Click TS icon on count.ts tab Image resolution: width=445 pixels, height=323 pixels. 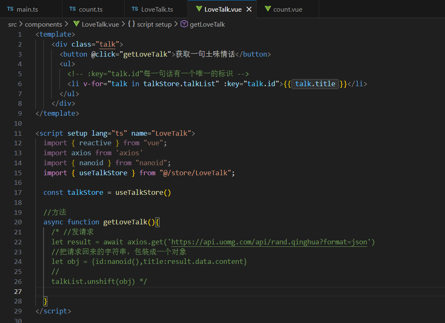pos(73,9)
